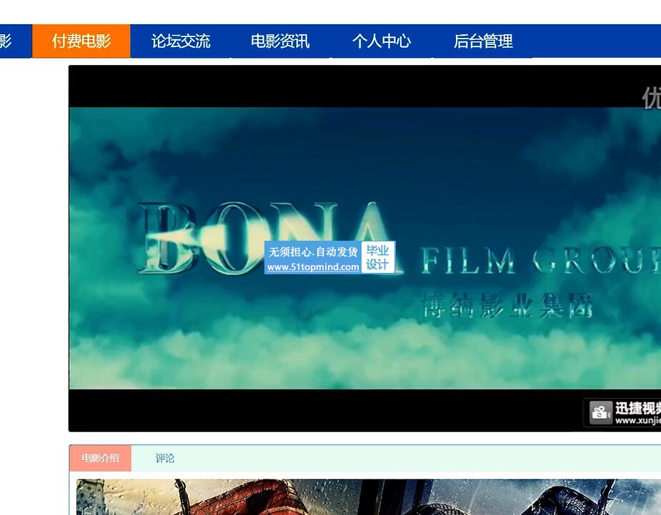The width and height of the screenshot is (661, 515).
Task: Open 后台管理 menu item
Action: [x=483, y=41]
